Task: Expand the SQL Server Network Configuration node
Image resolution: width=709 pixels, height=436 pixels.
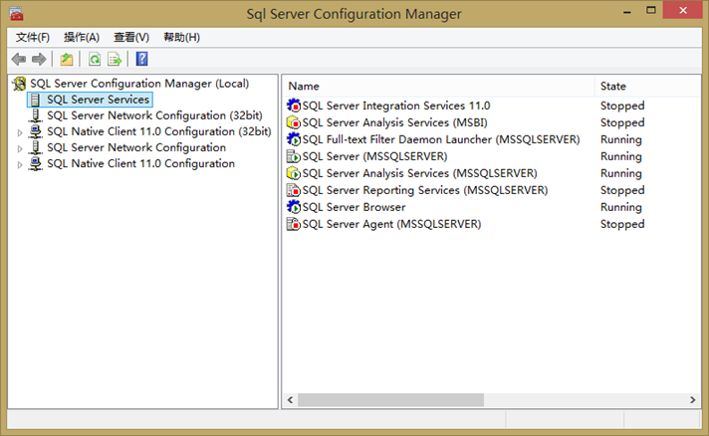Action: (20, 147)
